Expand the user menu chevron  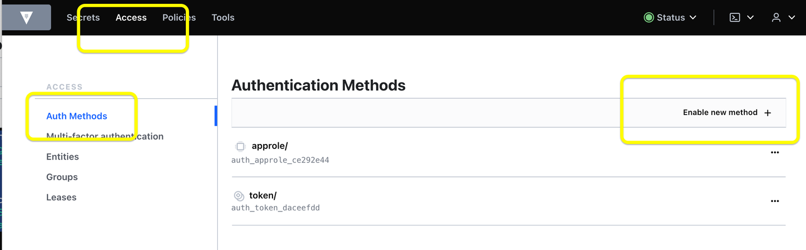coord(791,17)
